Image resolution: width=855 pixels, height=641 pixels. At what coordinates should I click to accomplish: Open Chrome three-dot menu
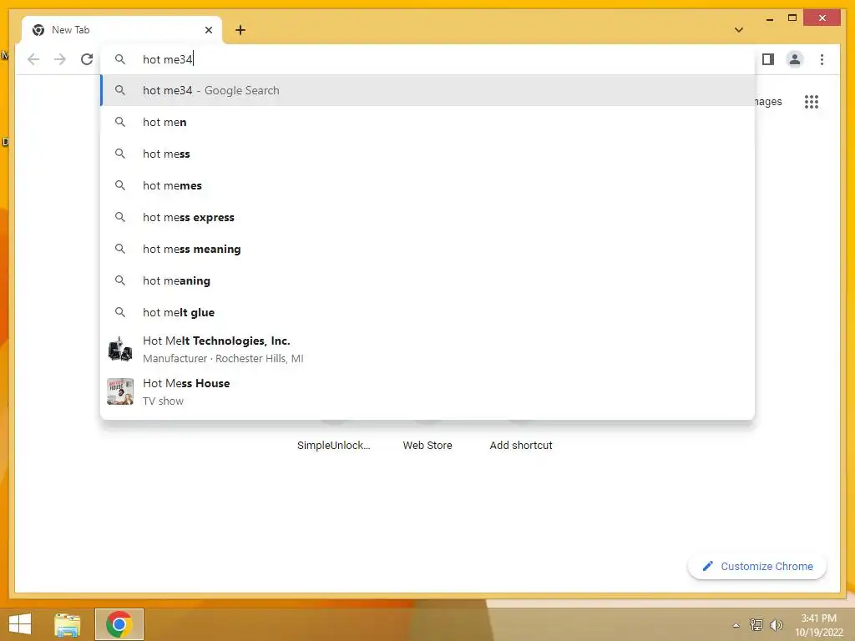[x=822, y=59]
